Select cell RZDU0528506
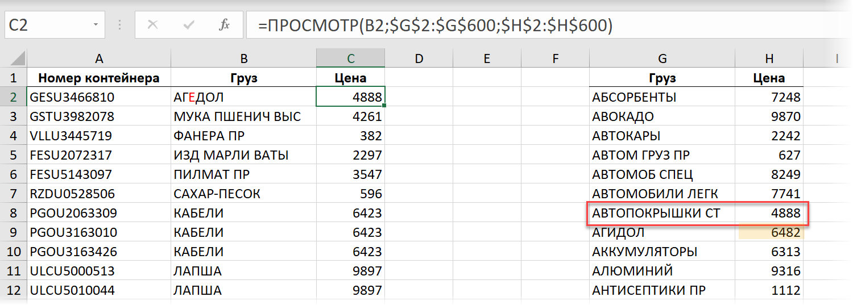 tap(99, 194)
